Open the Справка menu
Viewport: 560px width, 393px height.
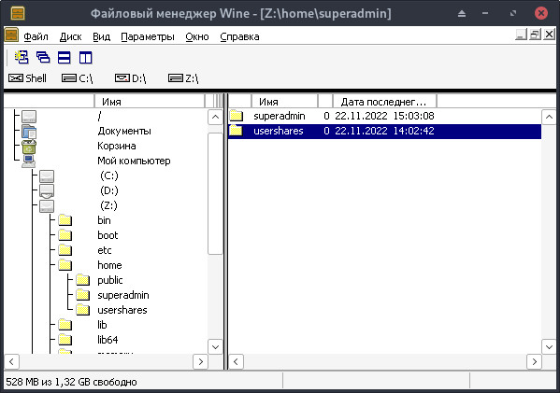(x=239, y=36)
